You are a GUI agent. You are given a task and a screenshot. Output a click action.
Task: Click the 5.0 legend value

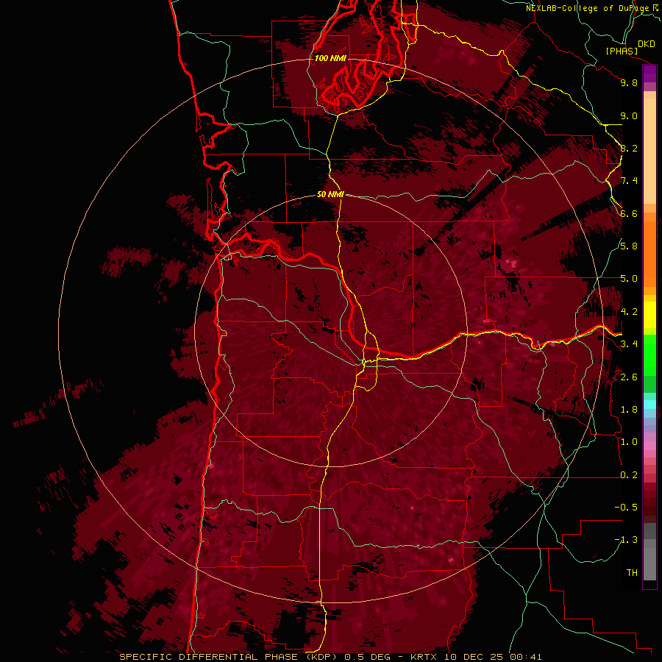(629, 279)
